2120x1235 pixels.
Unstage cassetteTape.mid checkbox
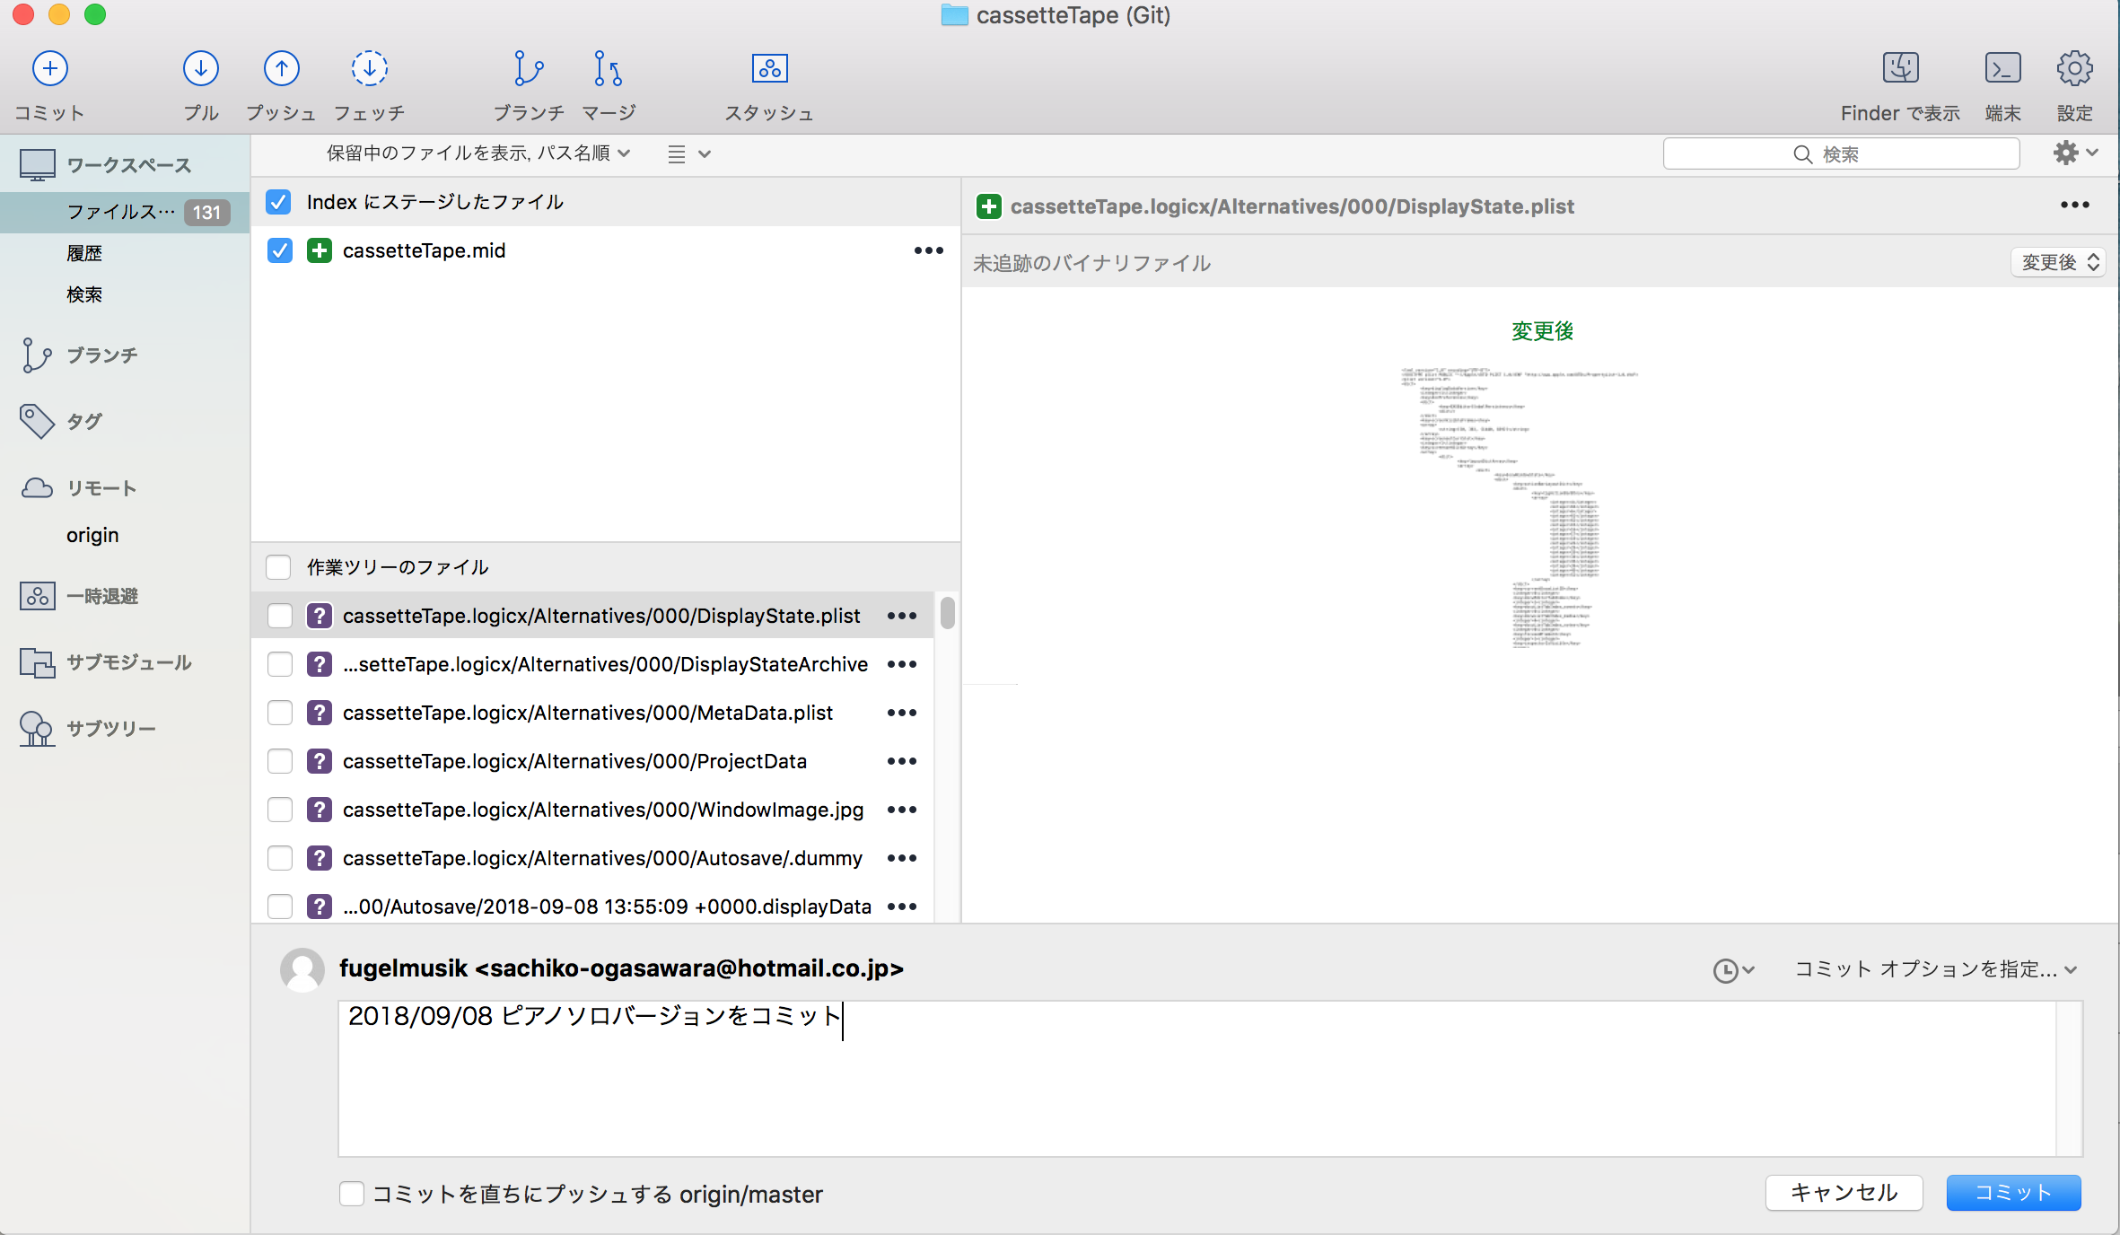pyautogui.click(x=280, y=250)
